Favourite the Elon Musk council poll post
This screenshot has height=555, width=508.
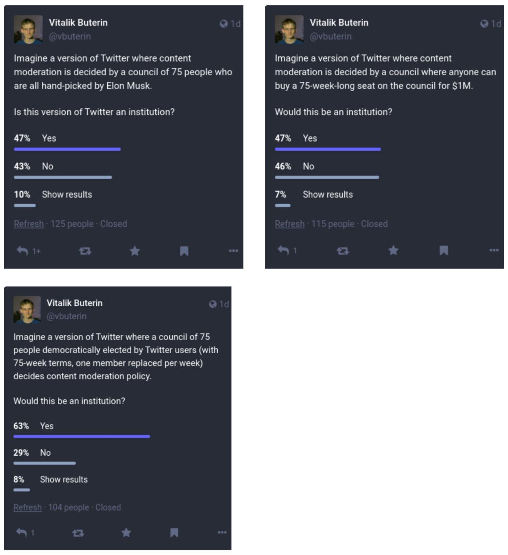click(135, 251)
